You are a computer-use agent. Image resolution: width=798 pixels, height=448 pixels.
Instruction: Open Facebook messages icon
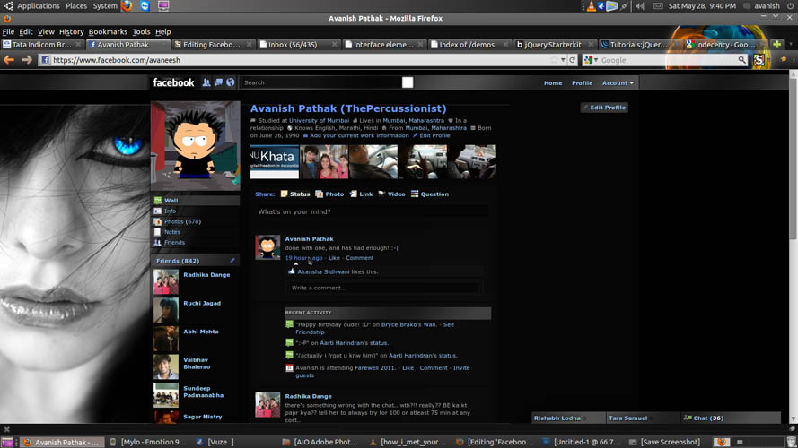pos(218,82)
